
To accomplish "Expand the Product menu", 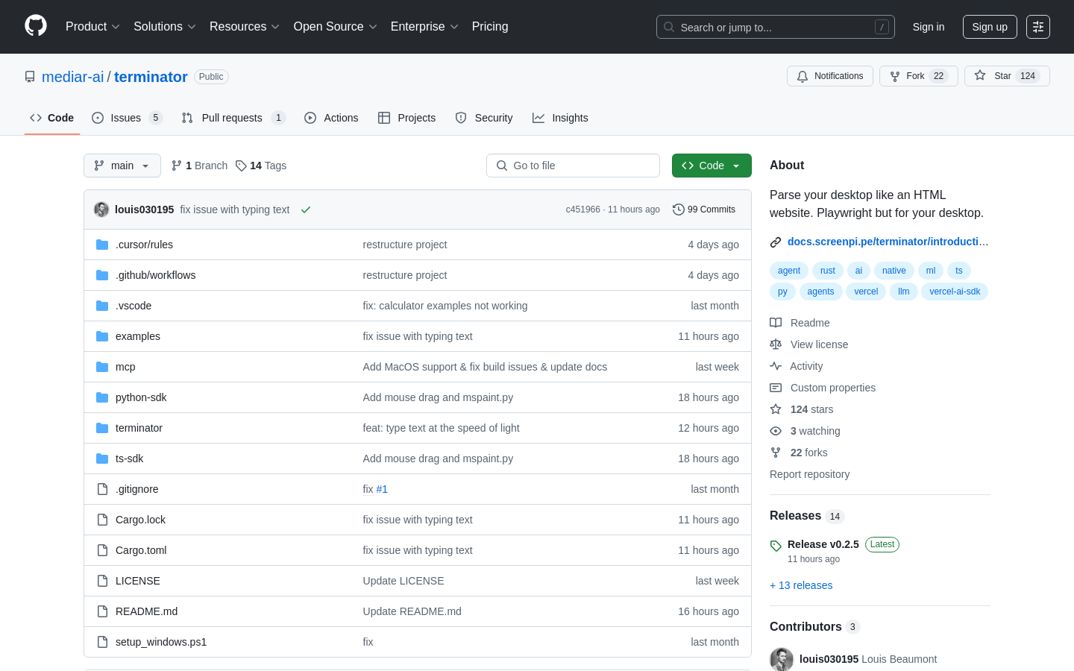I will click(92, 27).
